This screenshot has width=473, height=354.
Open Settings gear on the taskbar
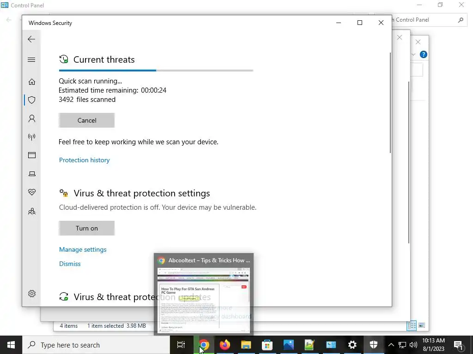tap(352, 345)
